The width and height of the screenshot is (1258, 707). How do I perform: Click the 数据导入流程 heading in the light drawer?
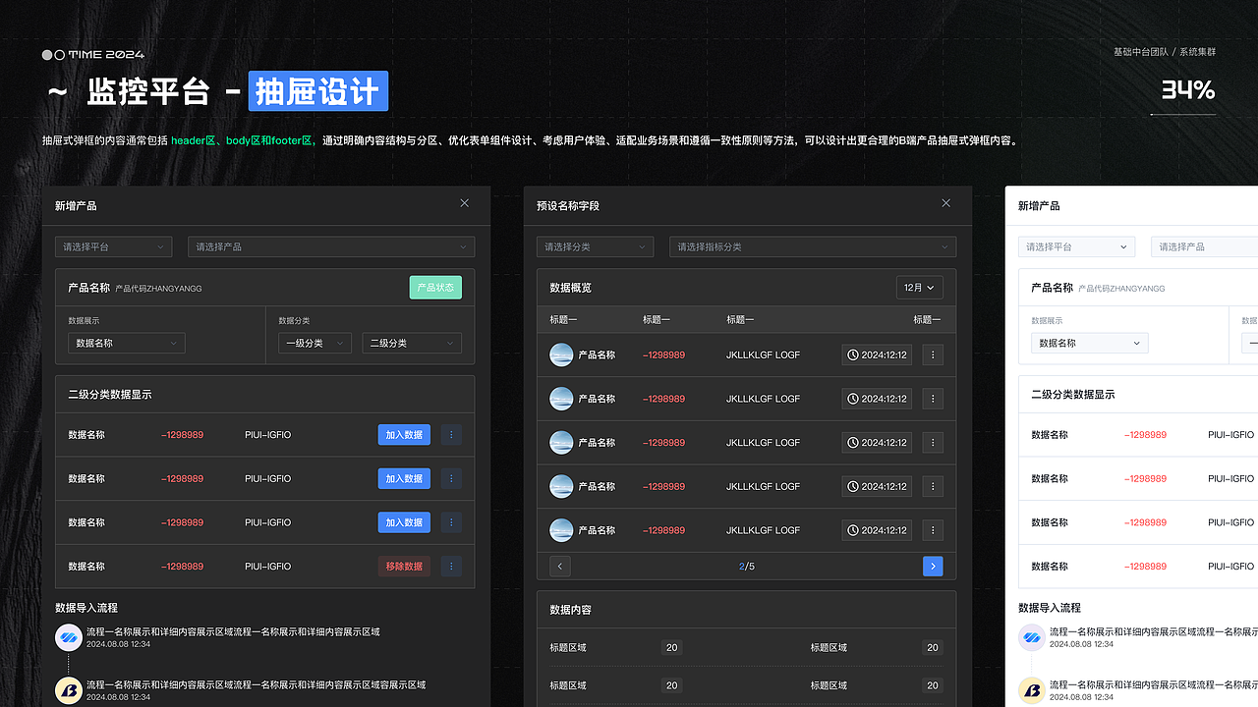1050,608
